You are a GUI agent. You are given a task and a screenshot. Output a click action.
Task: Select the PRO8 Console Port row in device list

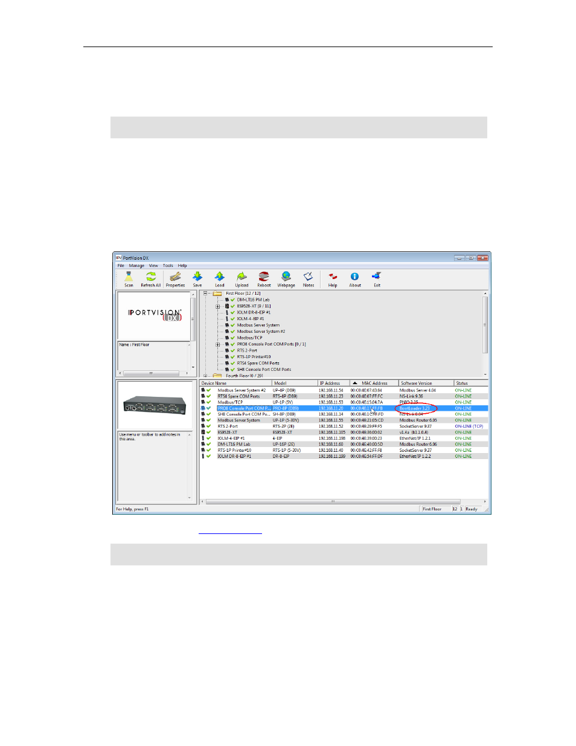click(x=344, y=408)
